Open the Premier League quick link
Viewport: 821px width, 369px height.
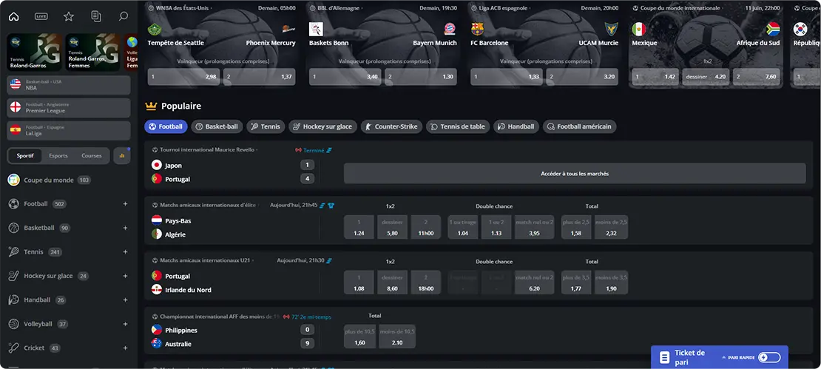[69, 108]
